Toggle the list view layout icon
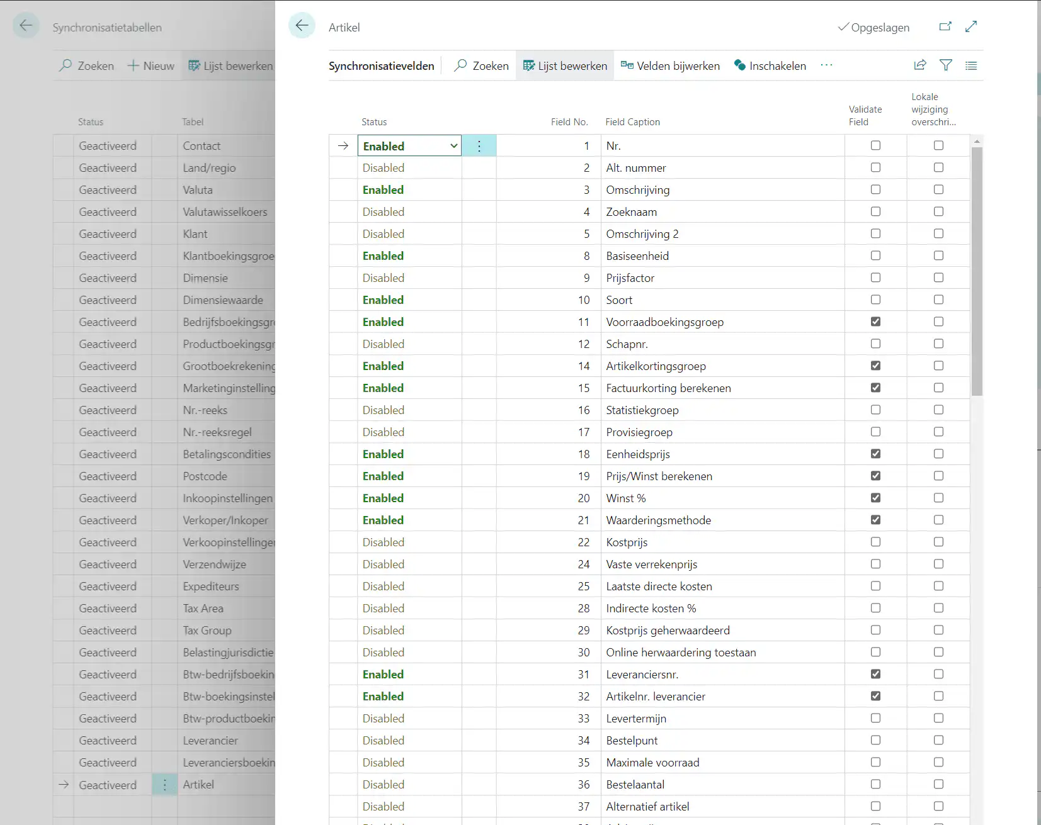This screenshot has width=1041, height=825. pyautogui.click(x=970, y=65)
